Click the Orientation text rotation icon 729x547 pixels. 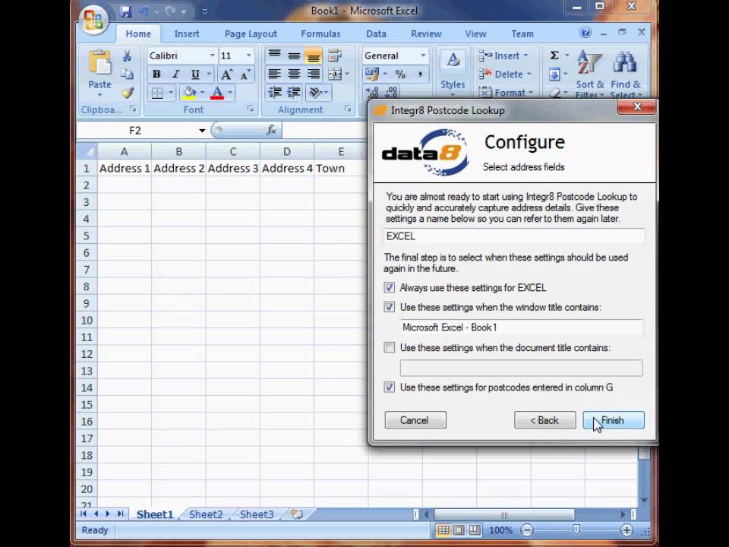point(315,93)
